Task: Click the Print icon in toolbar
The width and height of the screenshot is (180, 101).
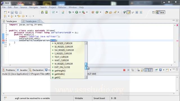Action: tap(21, 12)
